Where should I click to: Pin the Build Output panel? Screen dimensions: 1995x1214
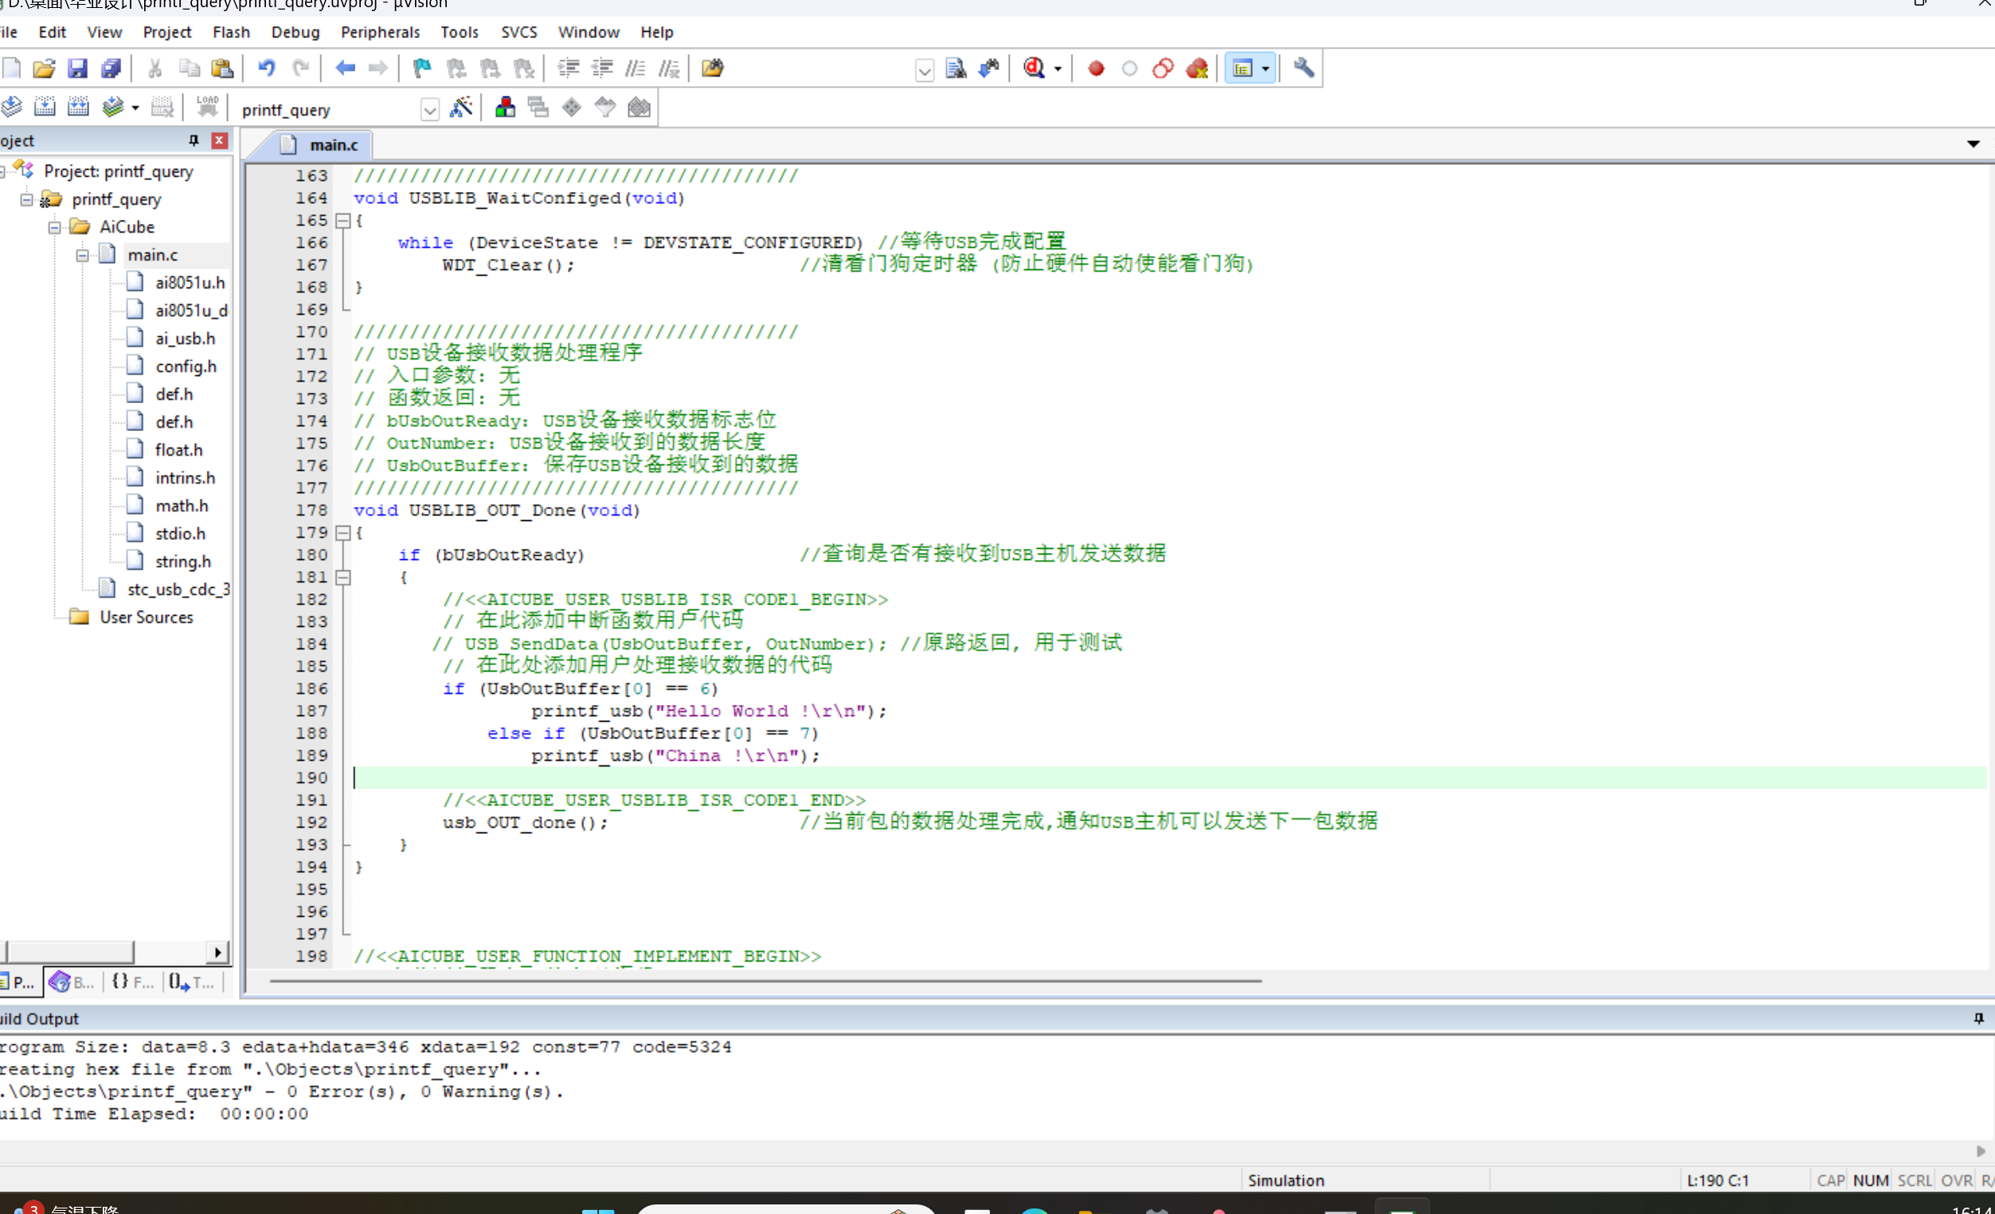point(1979,1018)
